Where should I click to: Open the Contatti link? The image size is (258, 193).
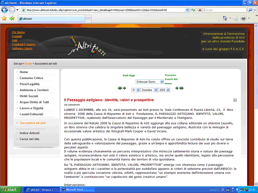pos(17,36)
